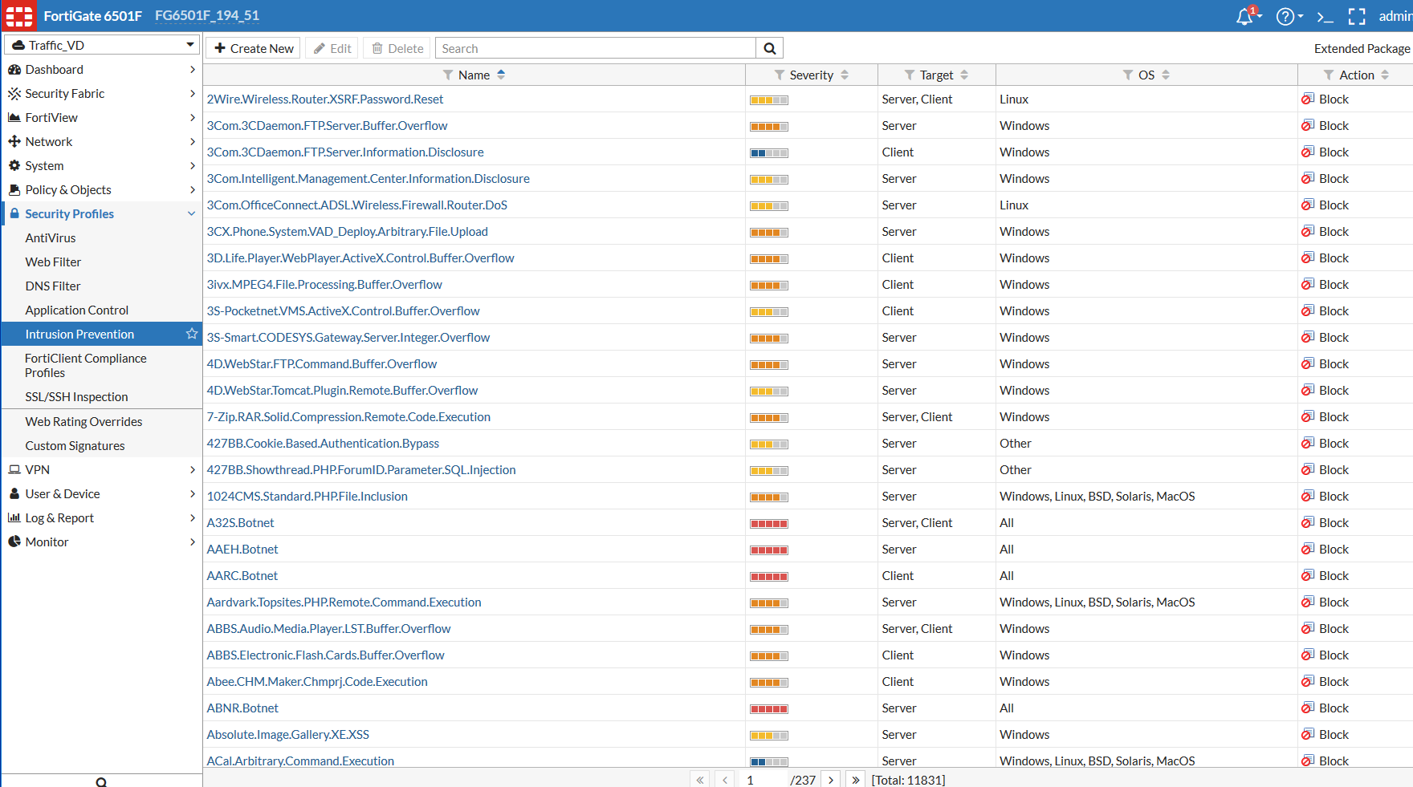This screenshot has width=1413, height=787.
Task: Go to the first page of results
Action: (700, 779)
